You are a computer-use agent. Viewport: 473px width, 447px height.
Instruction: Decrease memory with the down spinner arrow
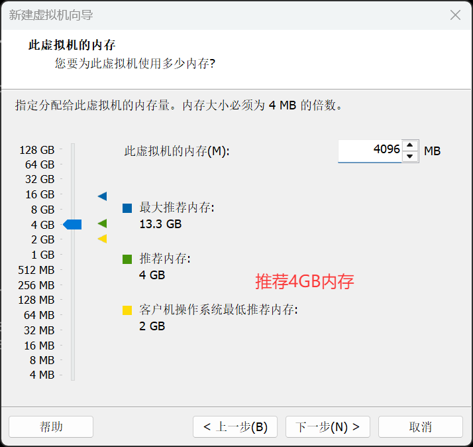[x=409, y=156]
